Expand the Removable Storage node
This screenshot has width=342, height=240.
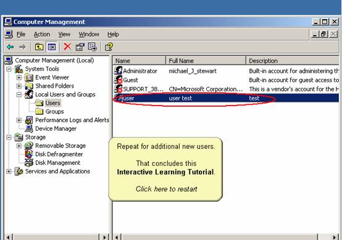tap(19, 146)
